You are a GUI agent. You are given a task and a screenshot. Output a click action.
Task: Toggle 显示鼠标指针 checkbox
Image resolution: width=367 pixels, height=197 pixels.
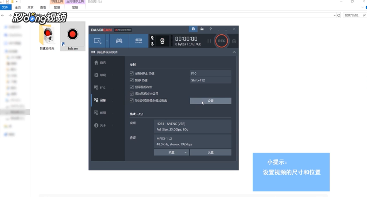(132, 87)
